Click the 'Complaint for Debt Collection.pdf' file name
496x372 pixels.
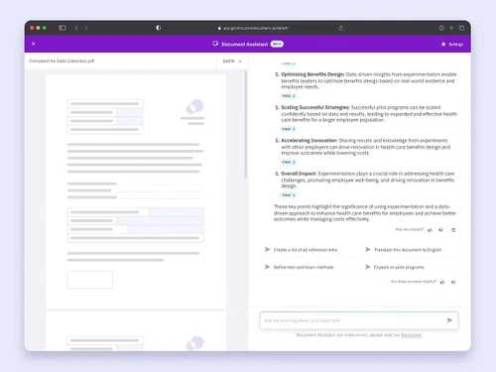pyautogui.click(x=62, y=61)
